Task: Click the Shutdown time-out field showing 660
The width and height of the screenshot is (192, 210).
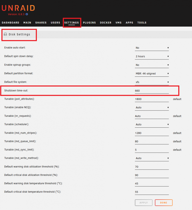Action: pos(152,91)
